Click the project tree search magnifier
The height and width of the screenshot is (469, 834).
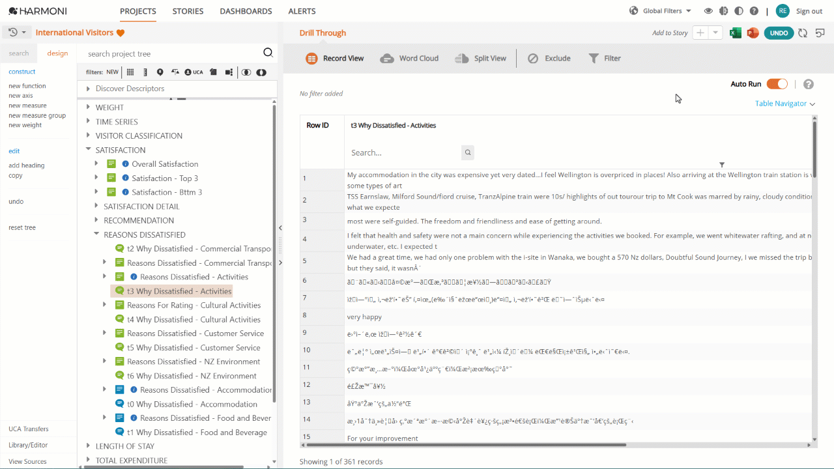(x=268, y=53)
